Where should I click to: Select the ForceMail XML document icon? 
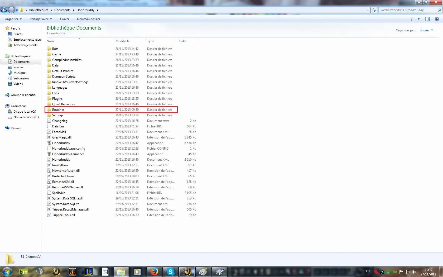point(49,132)
